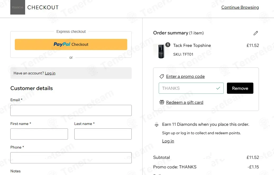Expand Redeem a gift card section

tap(185, 102)
